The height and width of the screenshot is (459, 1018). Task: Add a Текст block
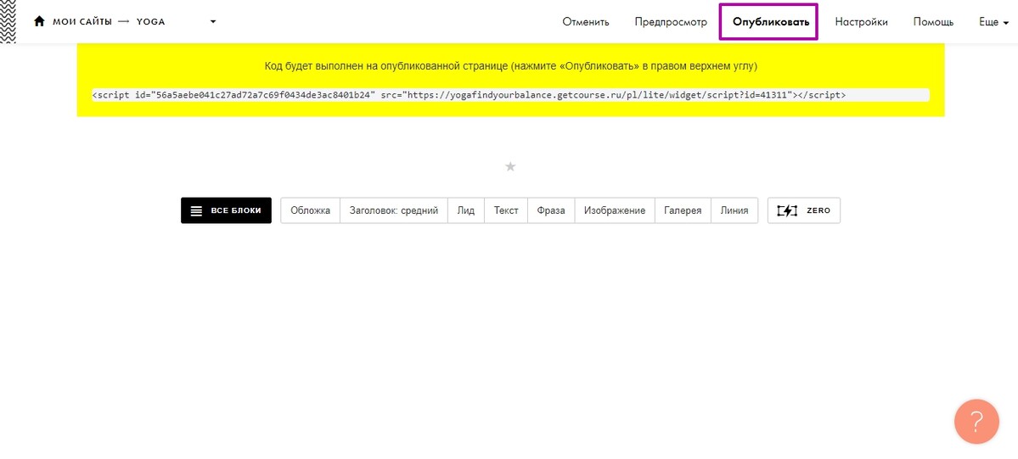(x=506, y=210)
